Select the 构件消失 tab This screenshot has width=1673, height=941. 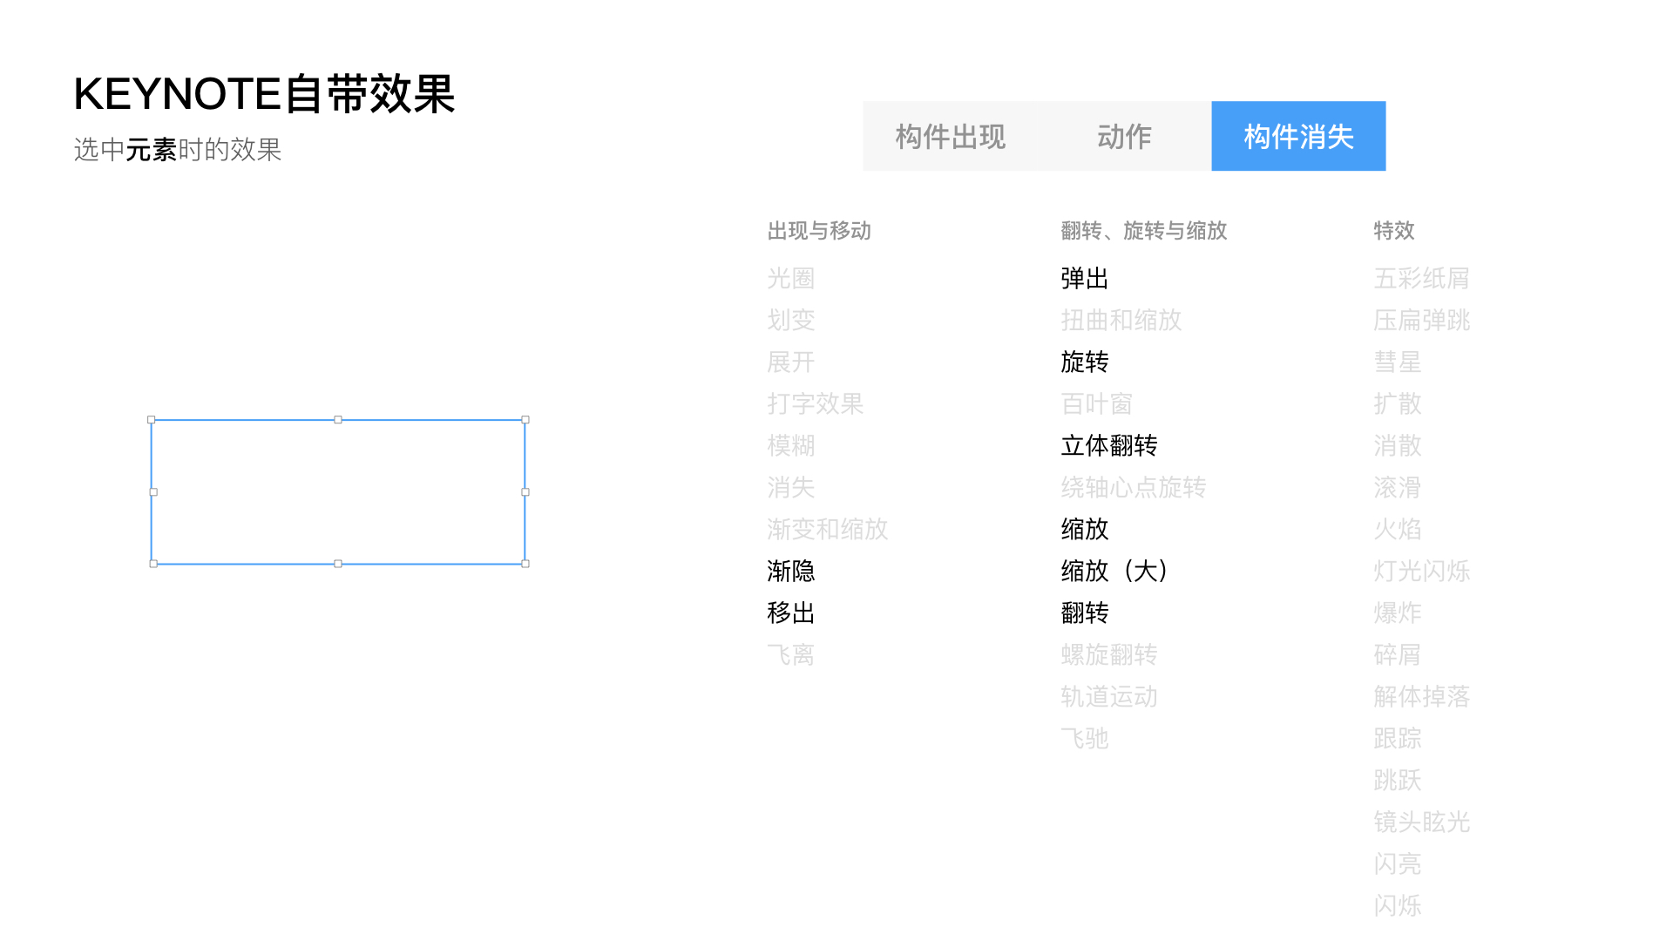tap(1298, 137)
